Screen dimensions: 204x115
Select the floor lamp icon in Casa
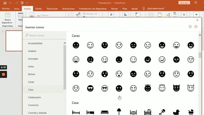click(x=119, y=112)
